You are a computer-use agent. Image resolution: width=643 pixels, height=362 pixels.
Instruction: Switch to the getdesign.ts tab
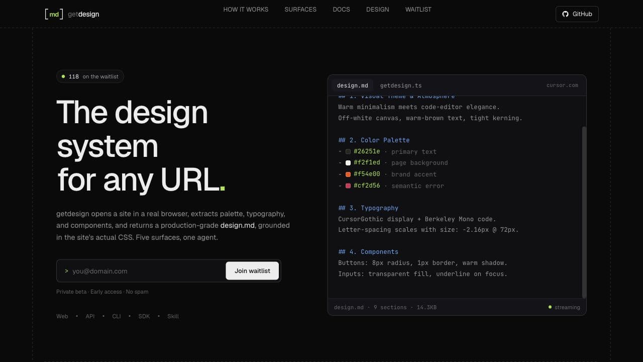[x=401, y=85]
